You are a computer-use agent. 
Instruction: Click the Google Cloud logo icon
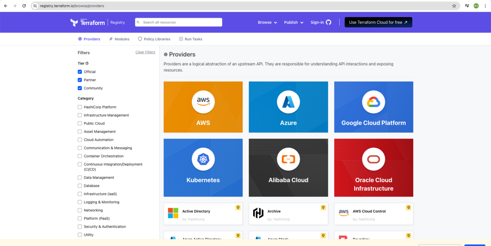374,102
